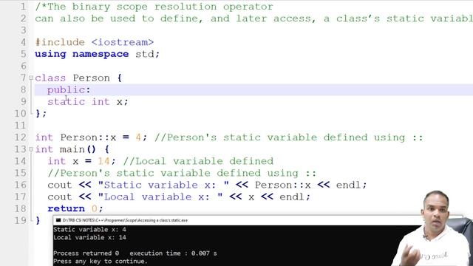
Task: Click line number 16 in the gutter
Action: [x=20, y=185]
